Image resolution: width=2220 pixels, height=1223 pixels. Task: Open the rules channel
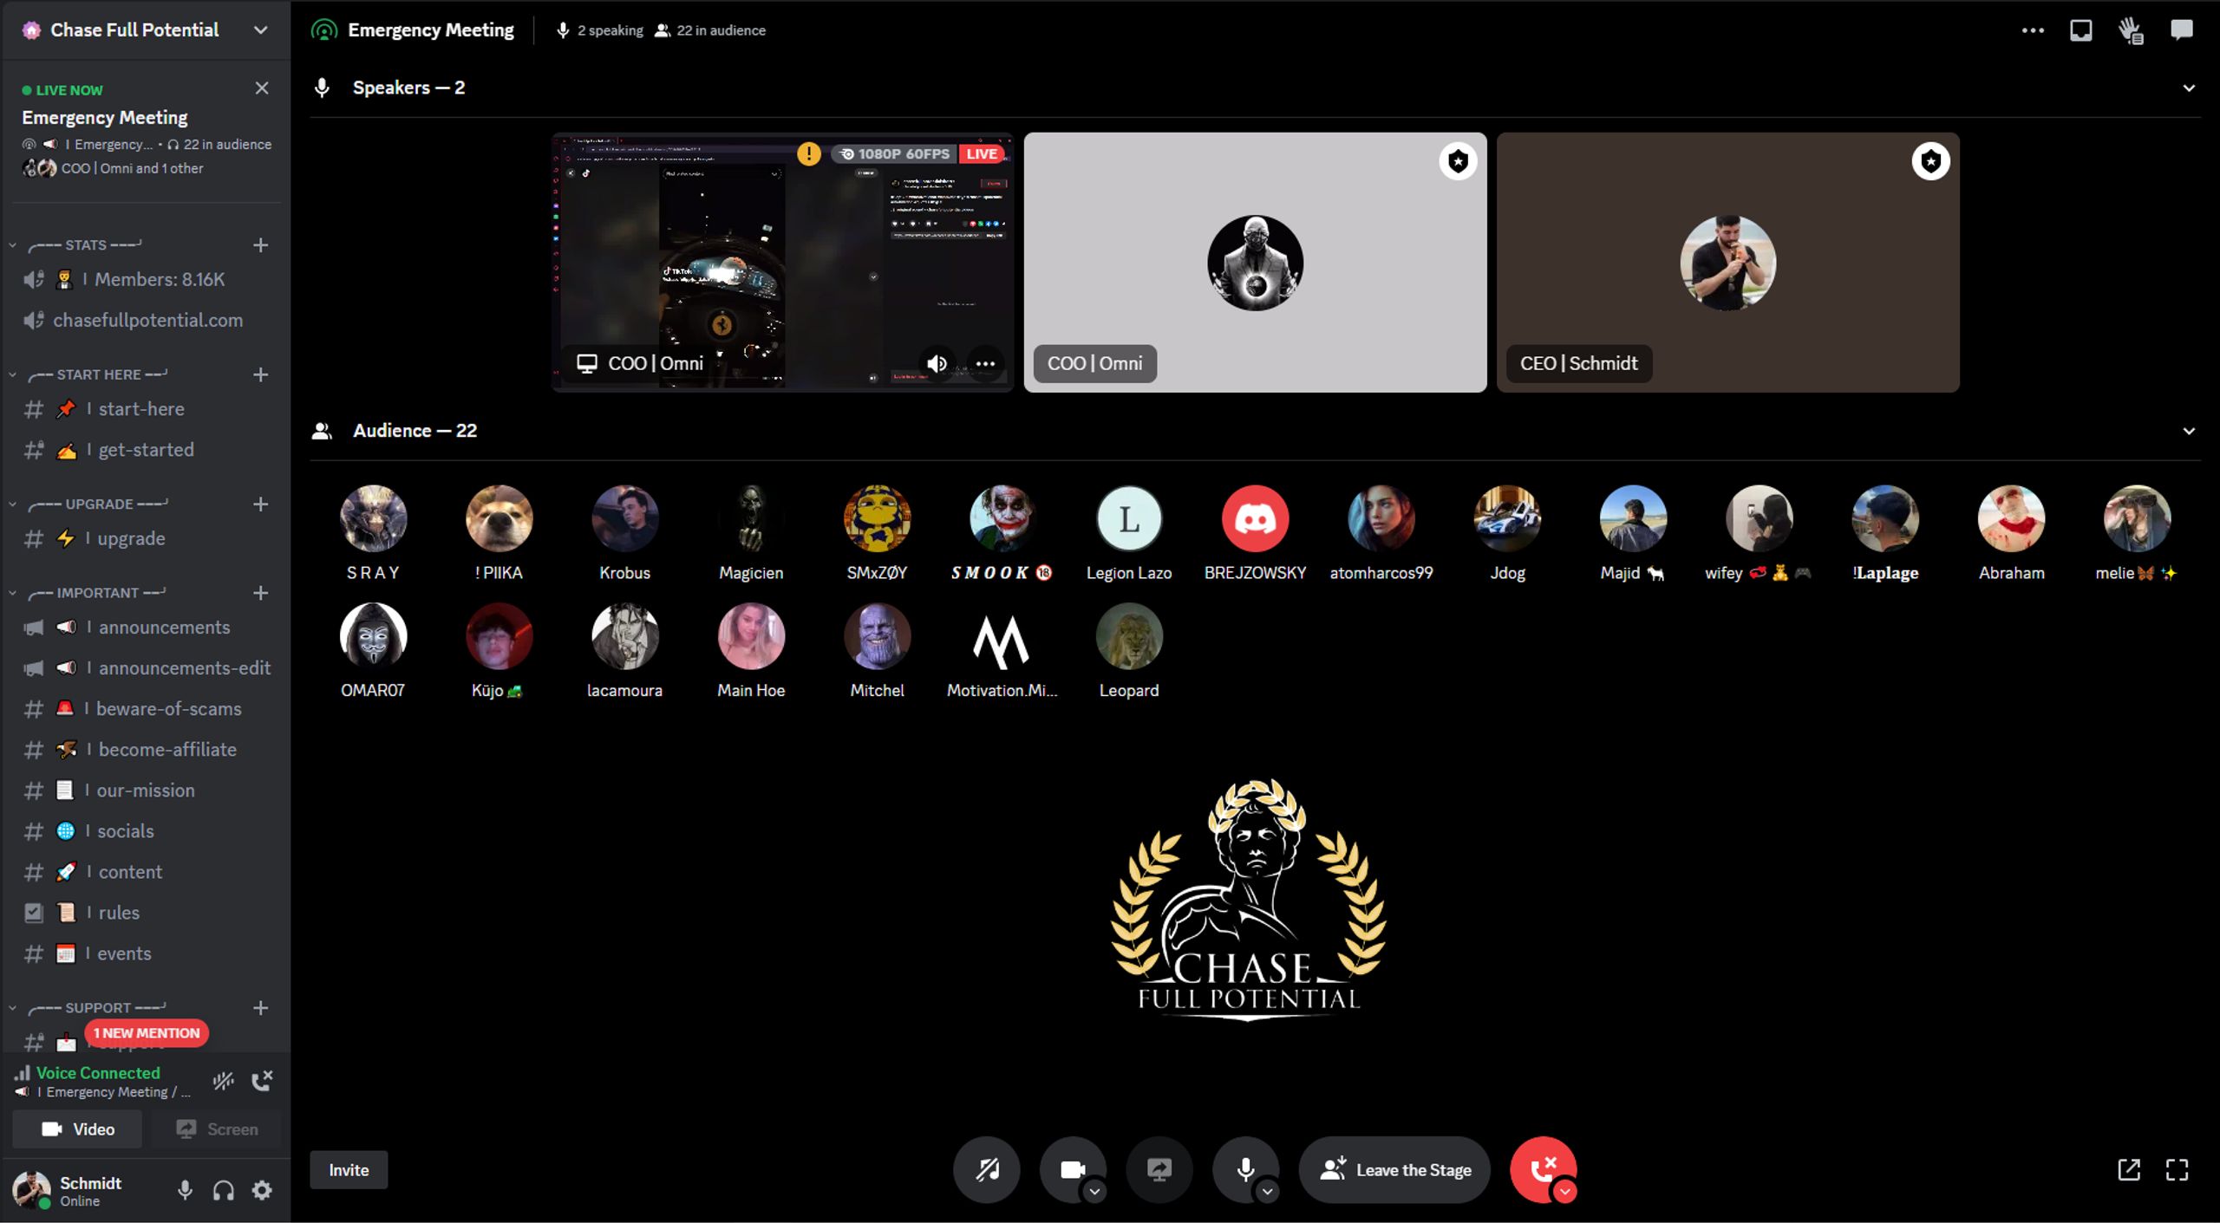(146, 913)
